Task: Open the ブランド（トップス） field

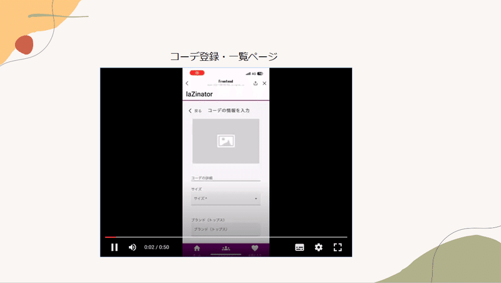Action: tap(225, 229)
